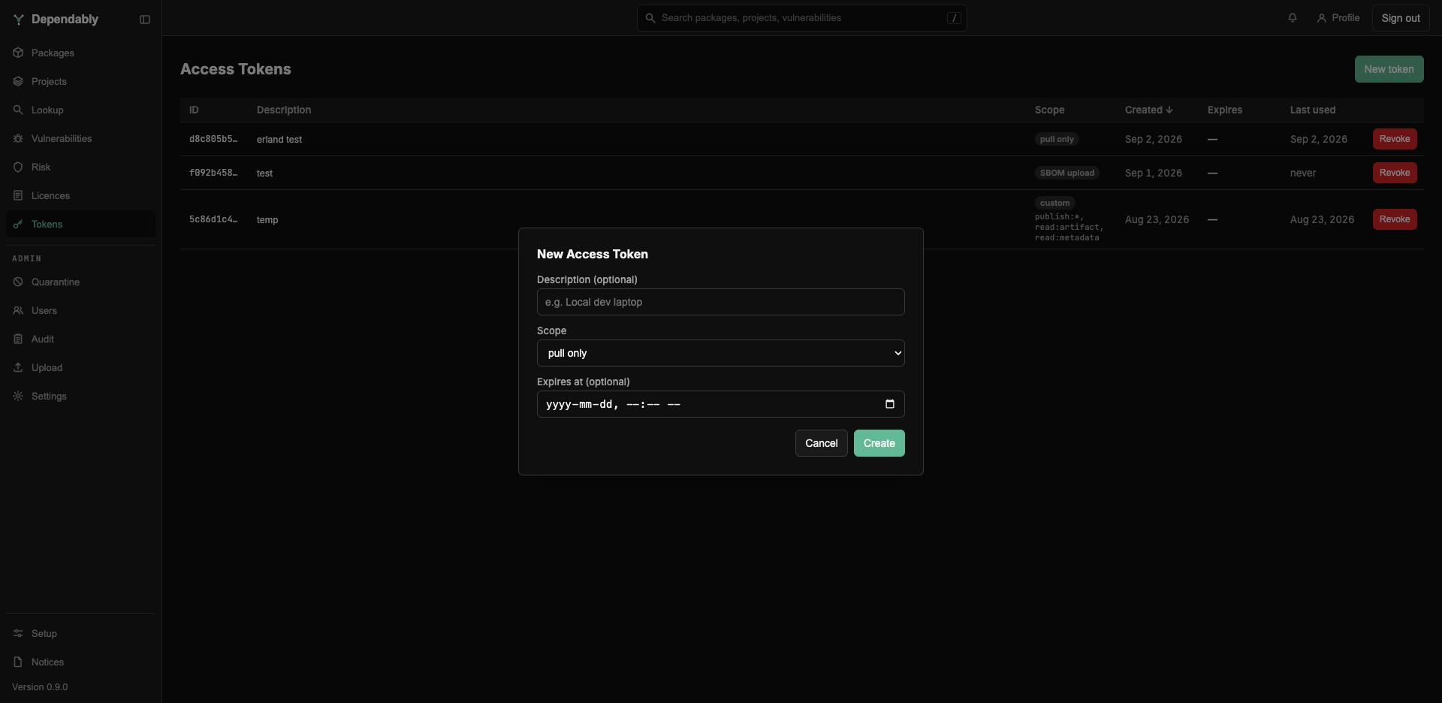Open the Quarantine admin page

[80, 282]
